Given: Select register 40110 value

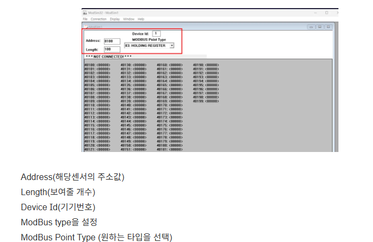Looking at the screenshot, I should click(103, 105).
